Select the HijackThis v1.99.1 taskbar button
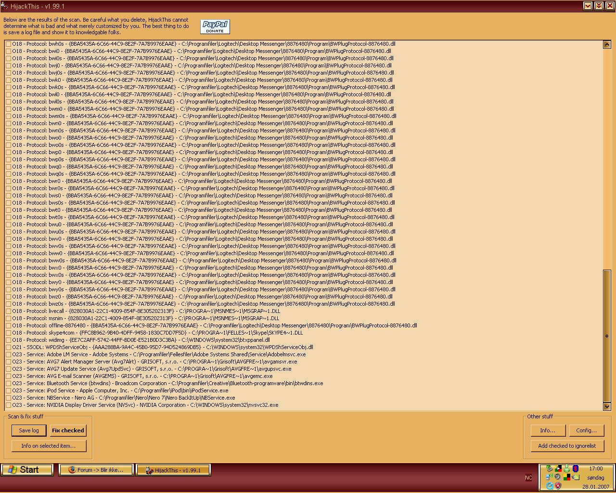 173,470
